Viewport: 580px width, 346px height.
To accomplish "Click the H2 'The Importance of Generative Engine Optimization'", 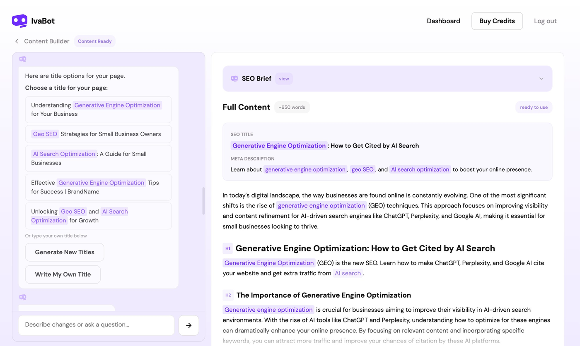I will (324, 295).
